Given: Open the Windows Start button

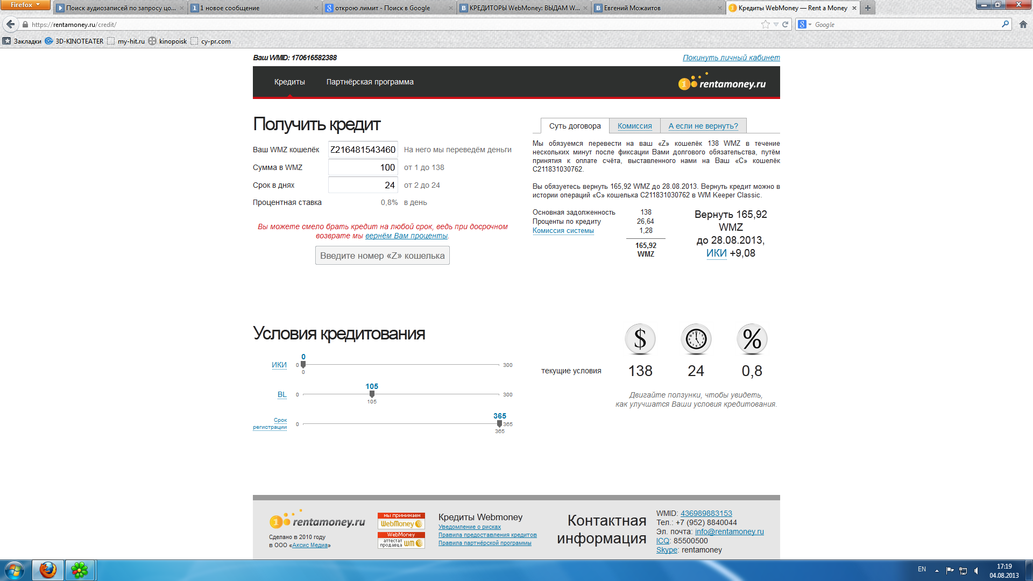Looking at the screenshot, I should pos(15,570).
